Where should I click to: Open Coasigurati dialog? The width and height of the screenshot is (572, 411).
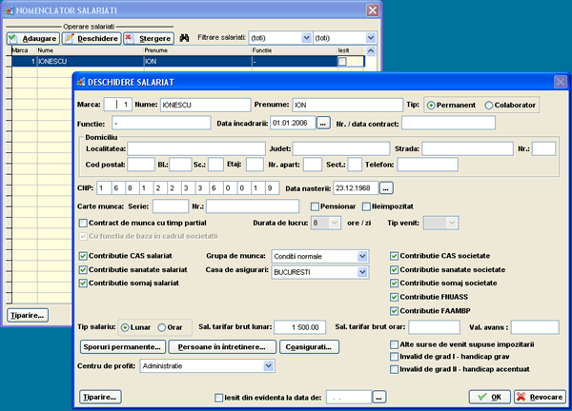pyautogui.click(x=309, y=347)
